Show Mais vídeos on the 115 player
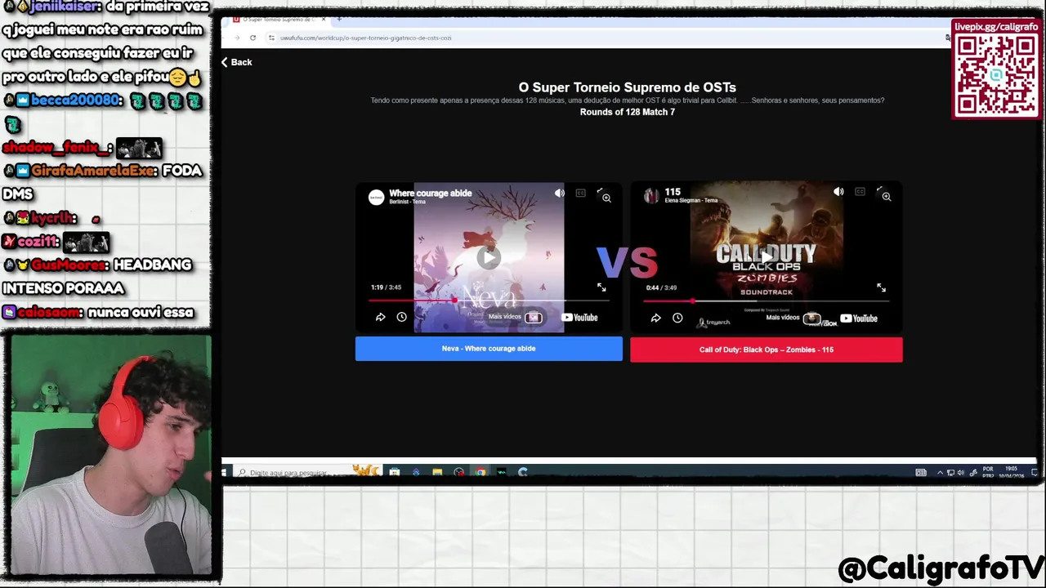The image size is (1046, 588). click(x=793, y=318)
